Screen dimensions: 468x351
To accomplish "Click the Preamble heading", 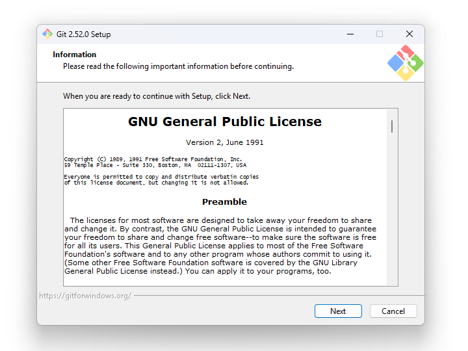I will click(224, 201).
